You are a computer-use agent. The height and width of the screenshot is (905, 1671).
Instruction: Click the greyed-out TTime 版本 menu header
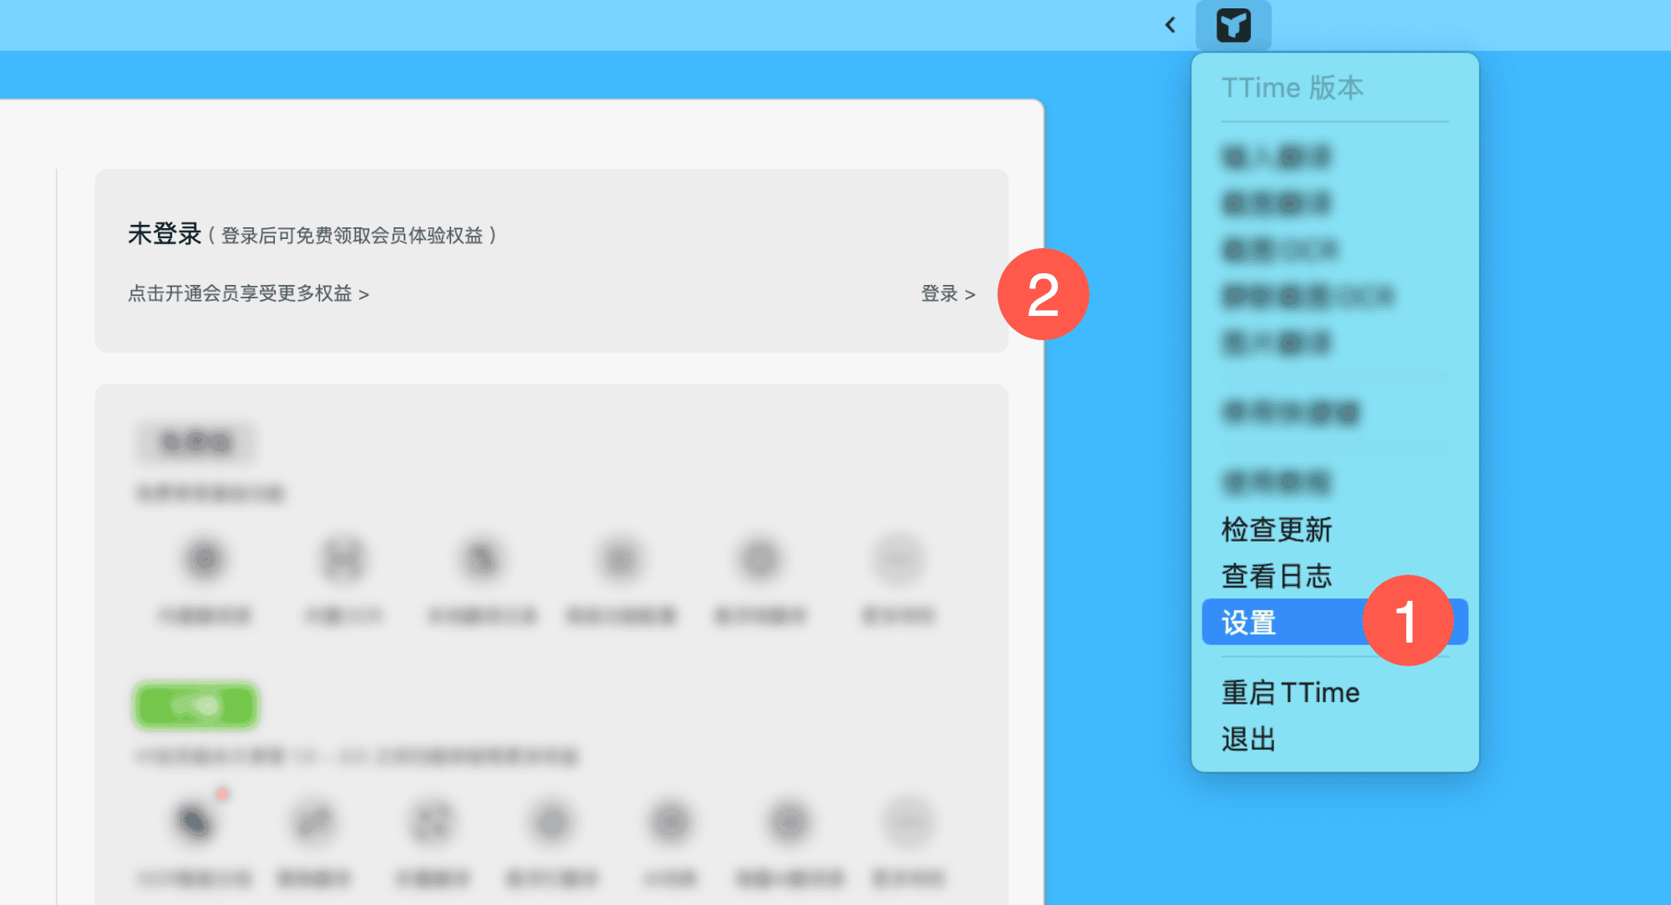point(1292,88)
